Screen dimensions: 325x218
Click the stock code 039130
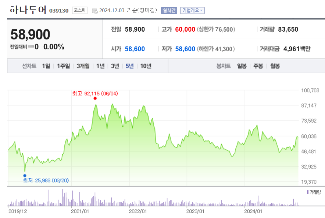[x=59, y=11]
